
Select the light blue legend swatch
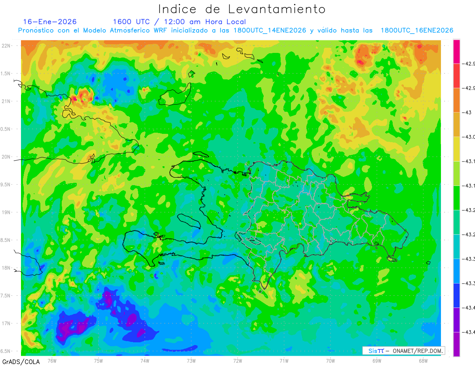[456, 271]
